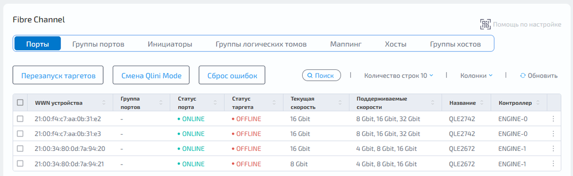Expand Количество строк 10 dropdown
Image resolution: width=573 pixels, height=176 pixels.
pos(399,75)
